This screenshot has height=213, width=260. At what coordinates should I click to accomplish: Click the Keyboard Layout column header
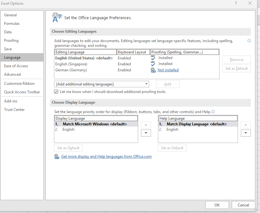point(133,52)
